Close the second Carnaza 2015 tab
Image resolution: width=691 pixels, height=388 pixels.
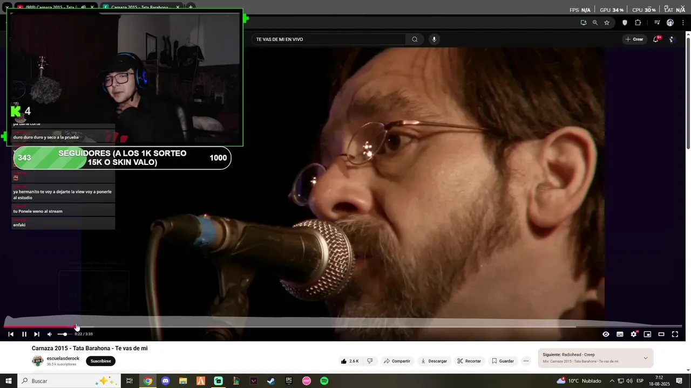coord(178,8)
